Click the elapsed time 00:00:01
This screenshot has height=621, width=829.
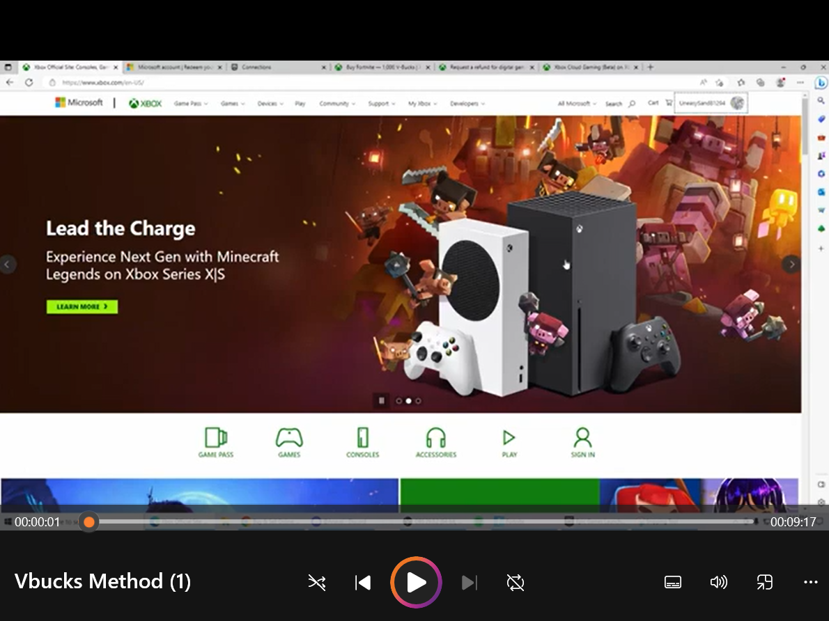pos(38,522)
